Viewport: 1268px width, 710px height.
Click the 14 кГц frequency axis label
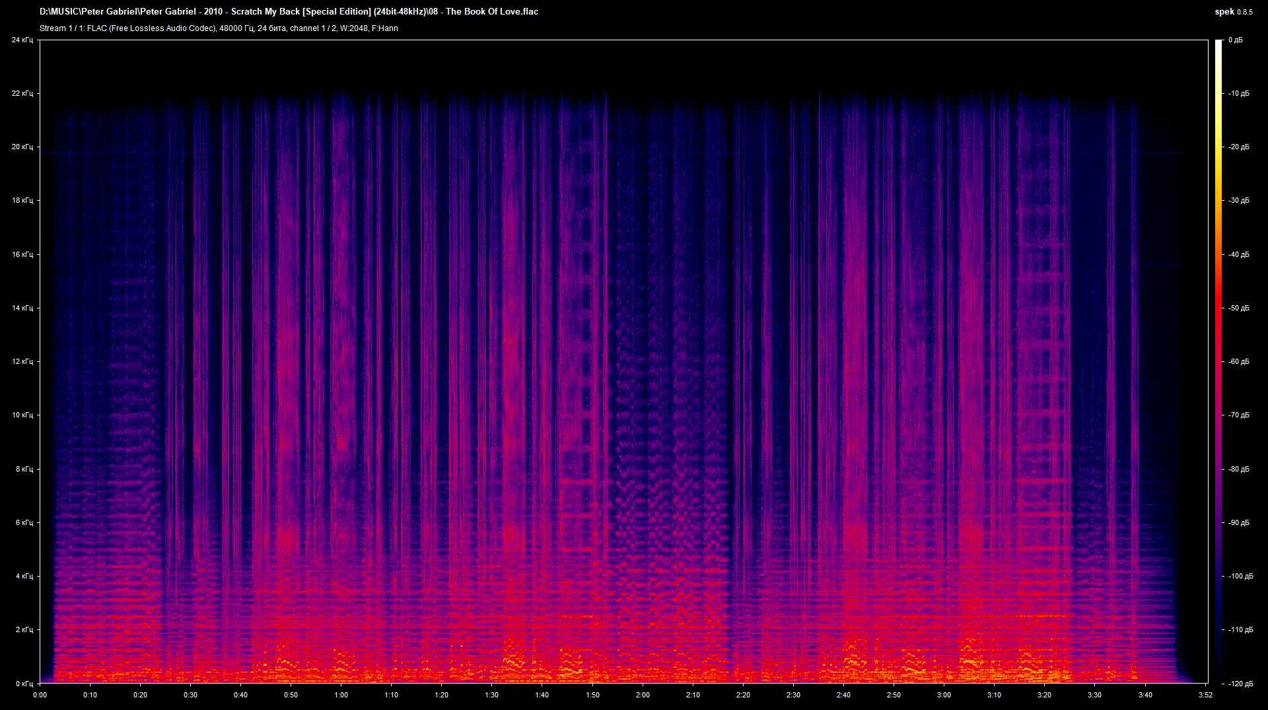[x=22, y=308]
